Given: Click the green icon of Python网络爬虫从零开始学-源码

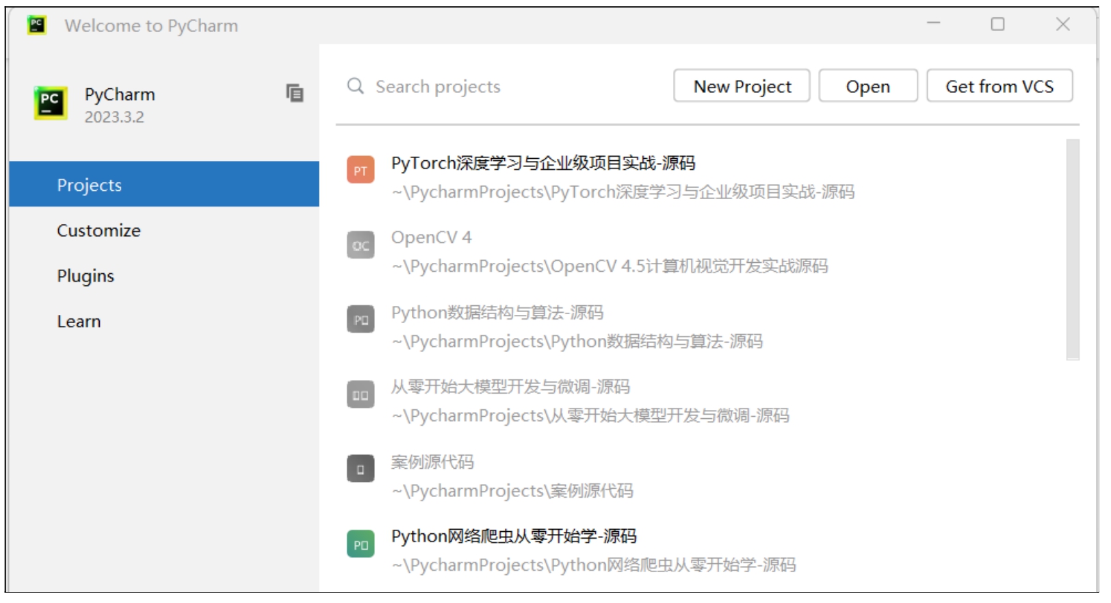Looking at the screenshot, I should (361, 545).
